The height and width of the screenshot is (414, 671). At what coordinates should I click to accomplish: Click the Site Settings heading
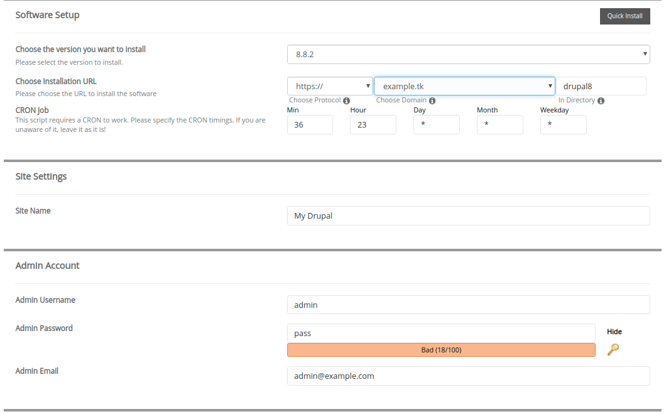tap(41, 176)
